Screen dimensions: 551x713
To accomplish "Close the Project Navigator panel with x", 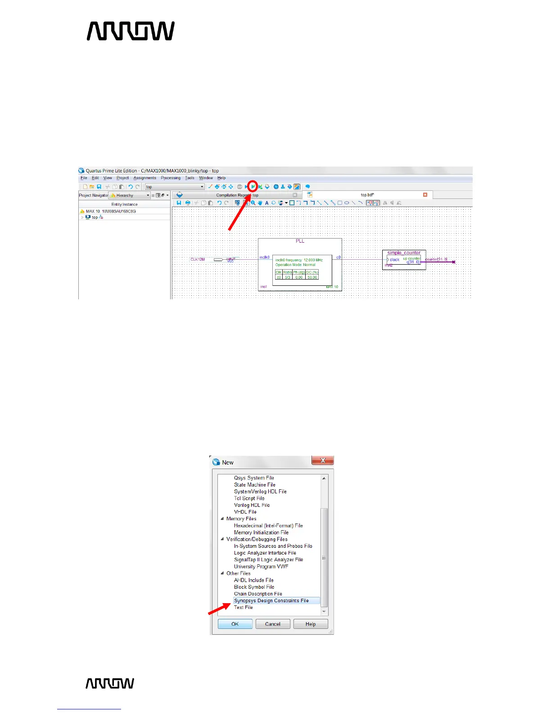I will (167, 195).
